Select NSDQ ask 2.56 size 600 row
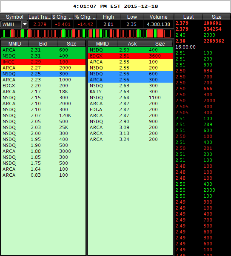Viewport: 231px width, 256px height. point(130,74)
